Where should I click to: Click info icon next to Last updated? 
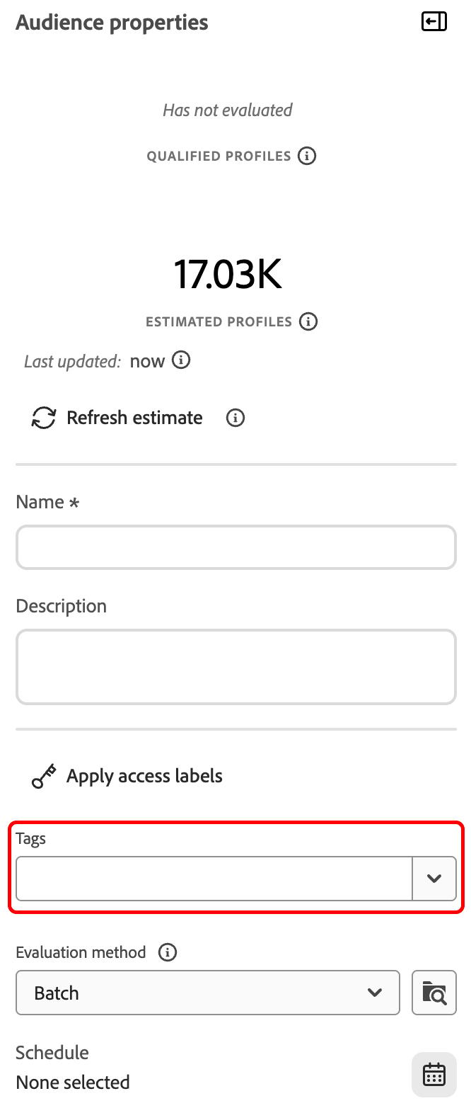[x=182, y=360]
